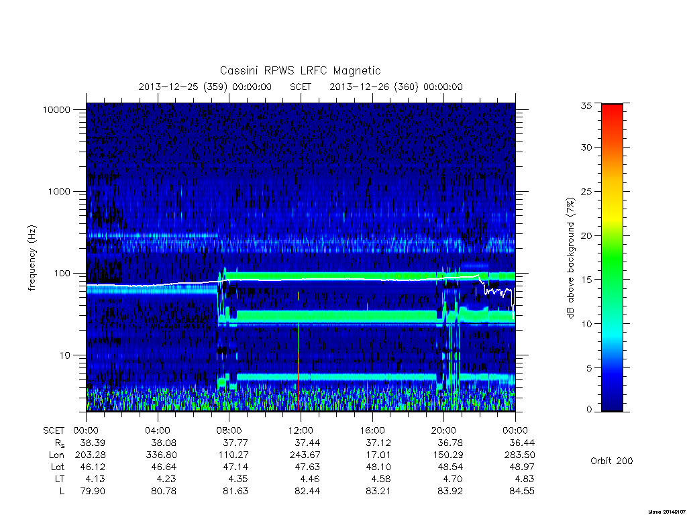
Task: Click the thin green emission band near 5 Hz
Action: click(x=337, y=377)
